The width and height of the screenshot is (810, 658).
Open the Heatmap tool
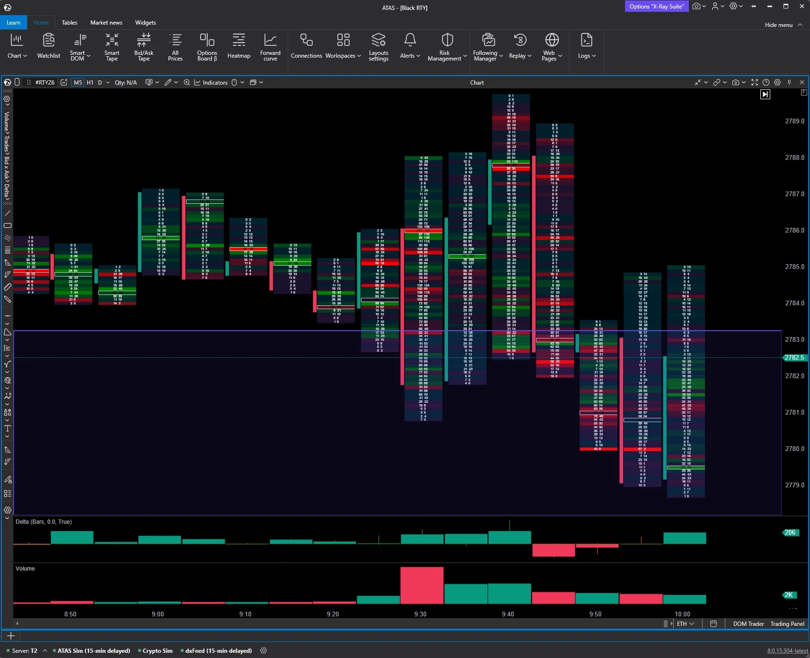[x=239, y=46]
